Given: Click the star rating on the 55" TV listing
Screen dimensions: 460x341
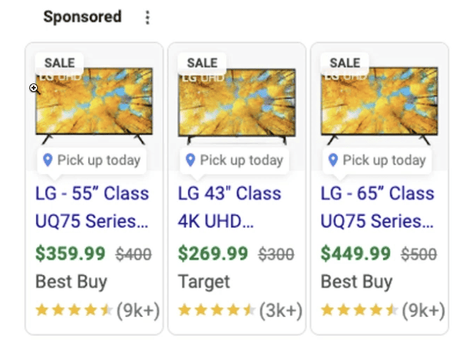Looking at the screenshot, I should click(x=74, y=310).
